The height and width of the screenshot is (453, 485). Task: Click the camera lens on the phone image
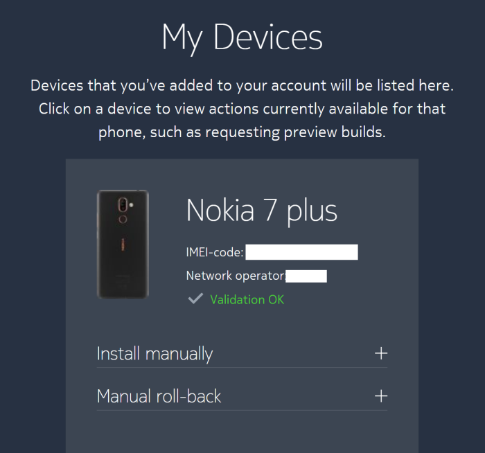[x=123, y=204]
